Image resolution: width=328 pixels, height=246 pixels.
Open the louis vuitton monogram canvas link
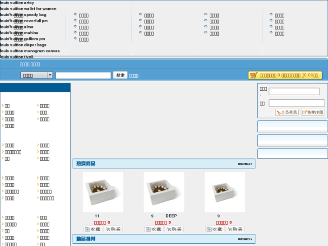pos(30,51)
